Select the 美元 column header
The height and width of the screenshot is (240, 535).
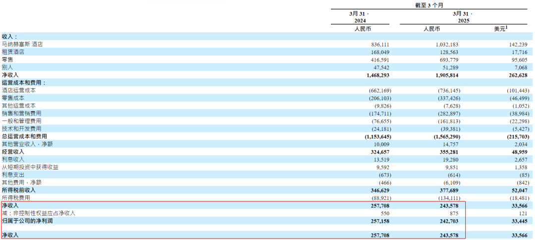[501, 29]
